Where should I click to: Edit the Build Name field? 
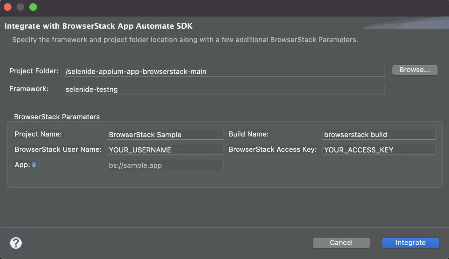379,135
